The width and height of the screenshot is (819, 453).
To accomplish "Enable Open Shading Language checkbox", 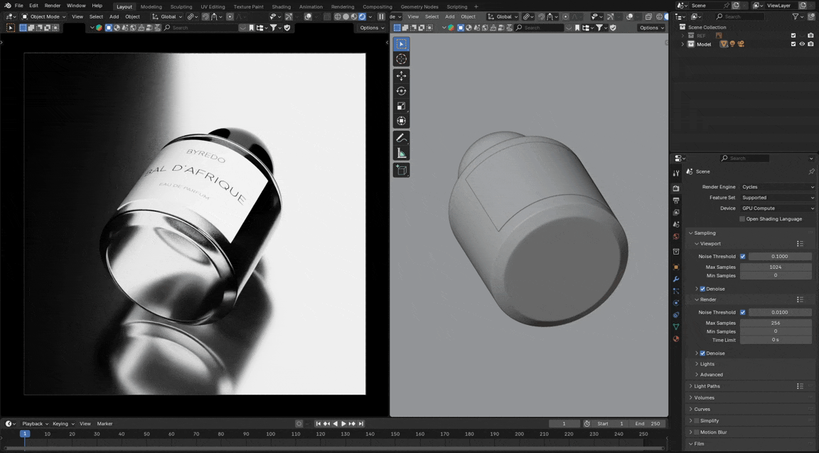I will click(x=742, y=219).
